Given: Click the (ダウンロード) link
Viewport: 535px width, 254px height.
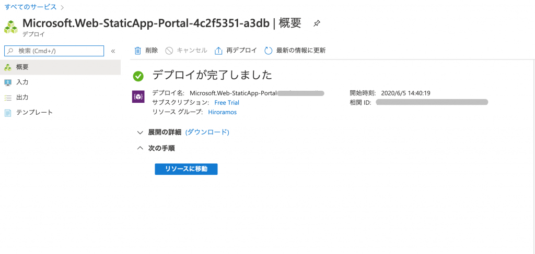Looking at the screenshot, I should pos(207,132).
